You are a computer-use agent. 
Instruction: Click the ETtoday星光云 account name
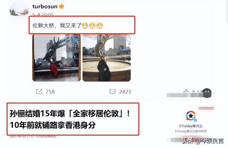pyautogui.click(x=191, y=126)
